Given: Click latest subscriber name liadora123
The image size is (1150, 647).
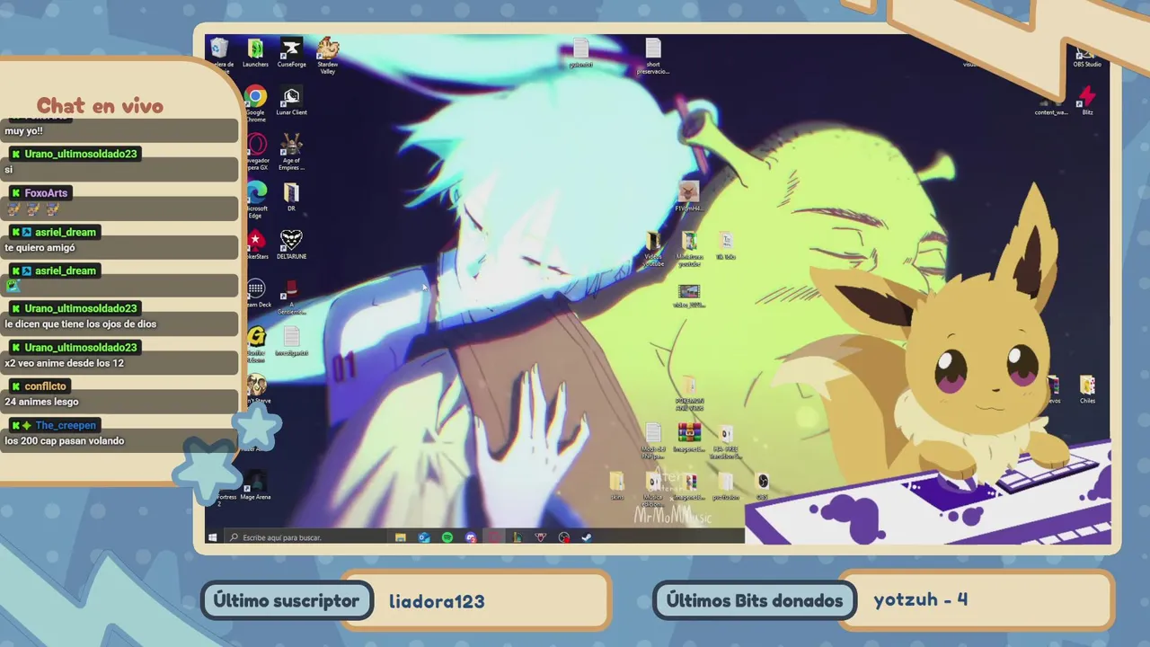Looking at the screenshot, I should (437, 601).
